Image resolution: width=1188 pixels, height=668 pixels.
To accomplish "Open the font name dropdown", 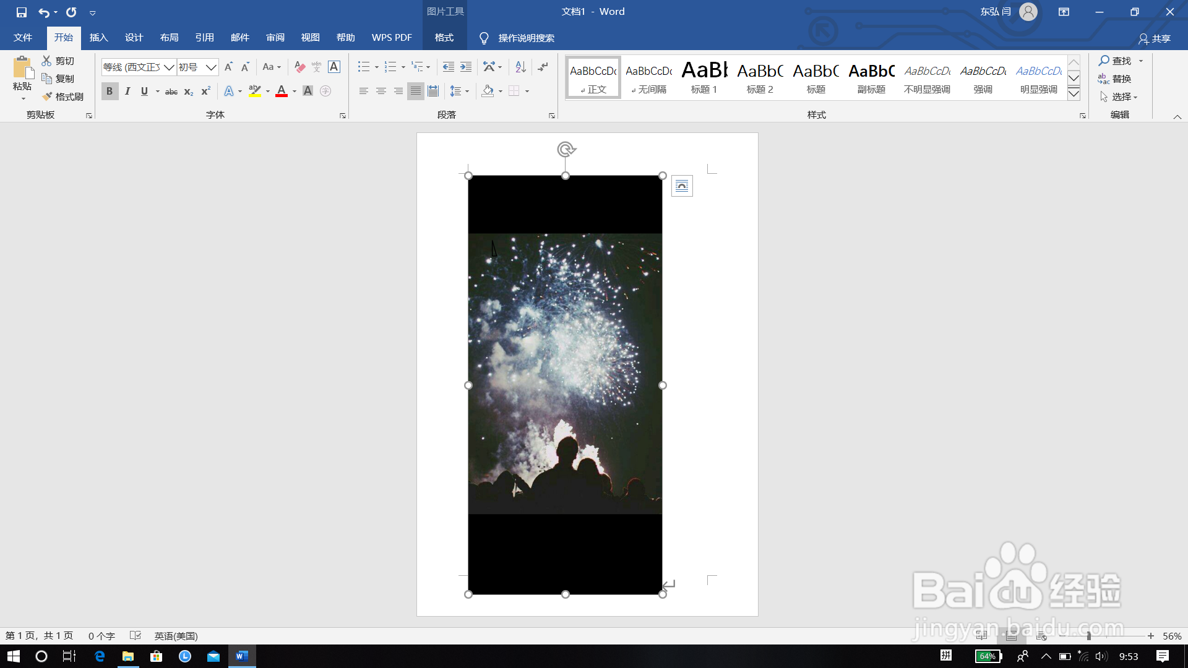I will (169, 67).
